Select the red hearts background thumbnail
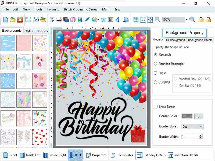Screen dimensions: 215x161 coord(40,137)
